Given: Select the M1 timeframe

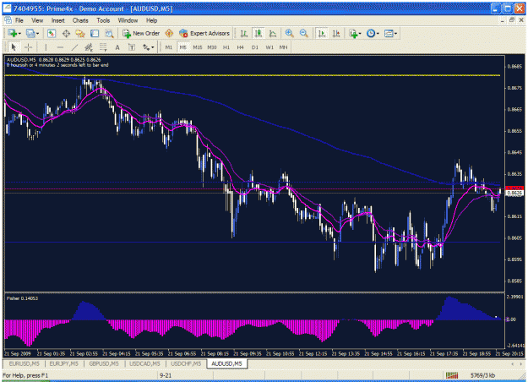Looking at the screenshot, I should point(168,47).
